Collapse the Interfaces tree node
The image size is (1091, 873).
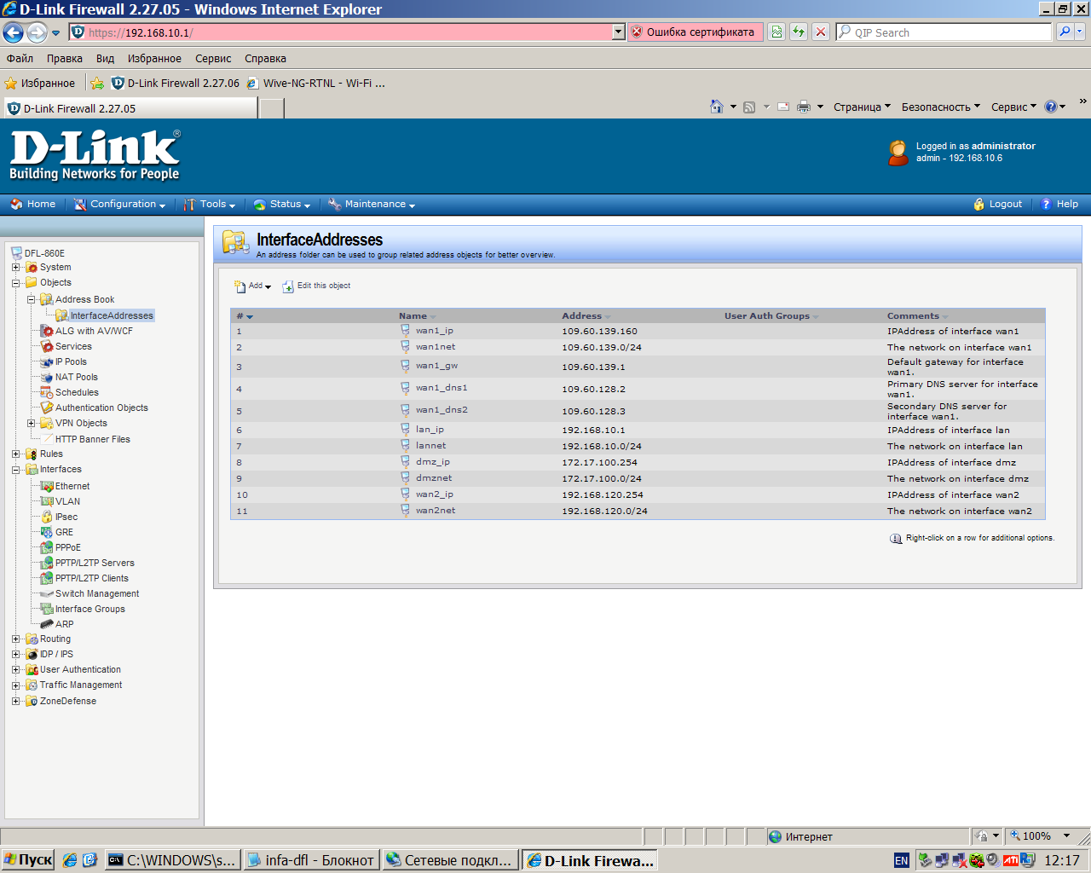15,469
